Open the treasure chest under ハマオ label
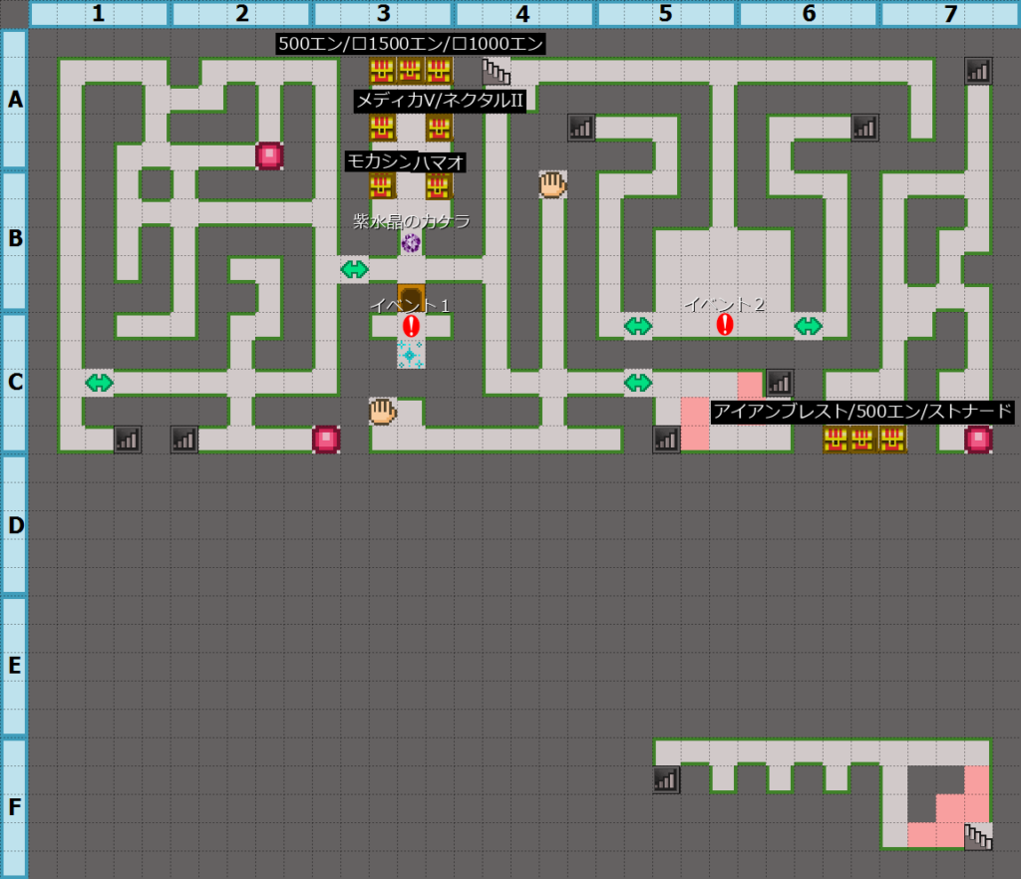The width and height of the screenshot is (1021, 879). pos(439,186)
